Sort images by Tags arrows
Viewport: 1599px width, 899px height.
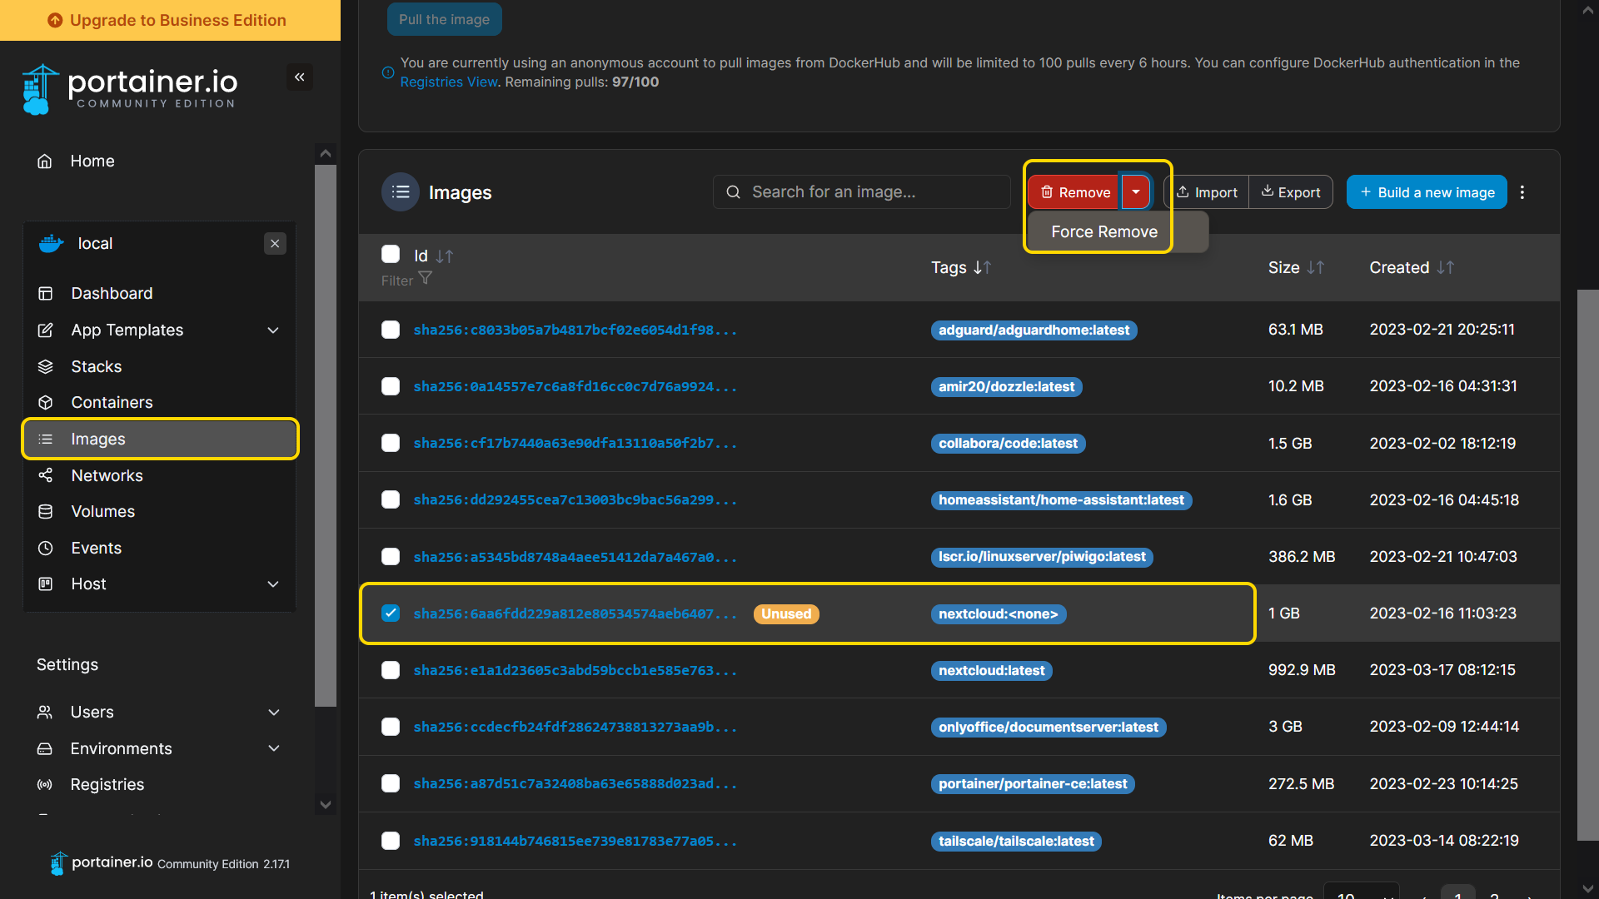pyautogui.click(x=983, y=268)
